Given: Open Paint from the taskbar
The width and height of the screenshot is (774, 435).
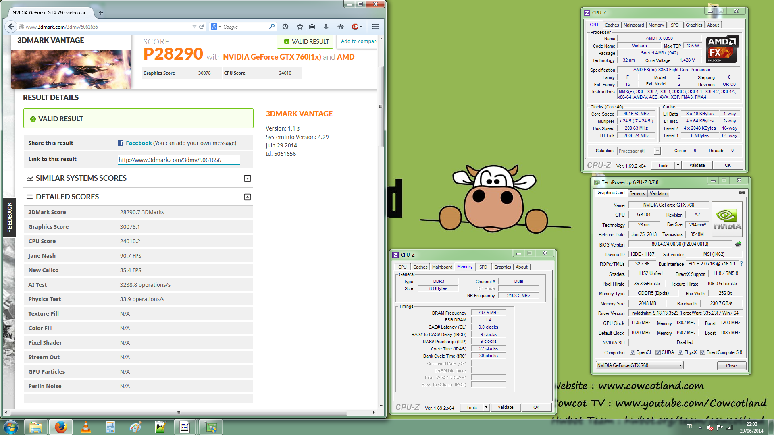Looking at the screenshot, I should pyautogui.click(x=135, y=427).
